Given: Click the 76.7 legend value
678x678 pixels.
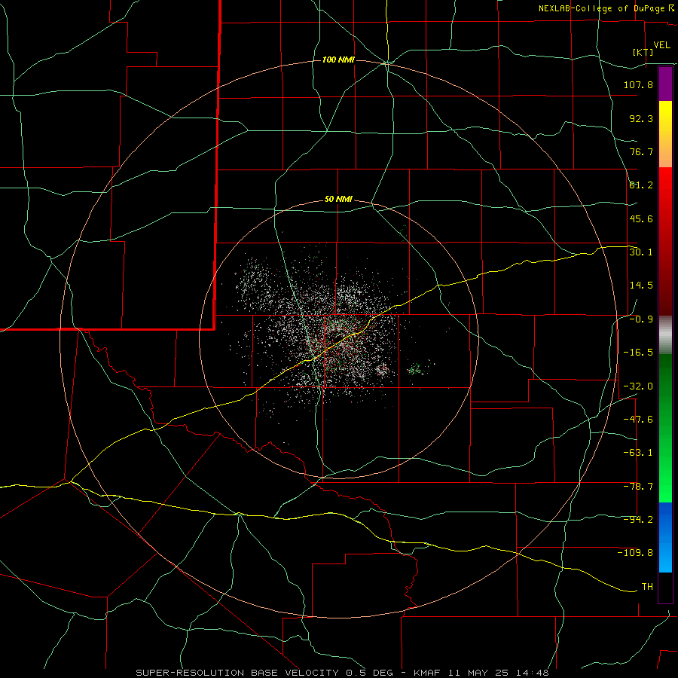Looking at the screenshot, I should 641,151.
